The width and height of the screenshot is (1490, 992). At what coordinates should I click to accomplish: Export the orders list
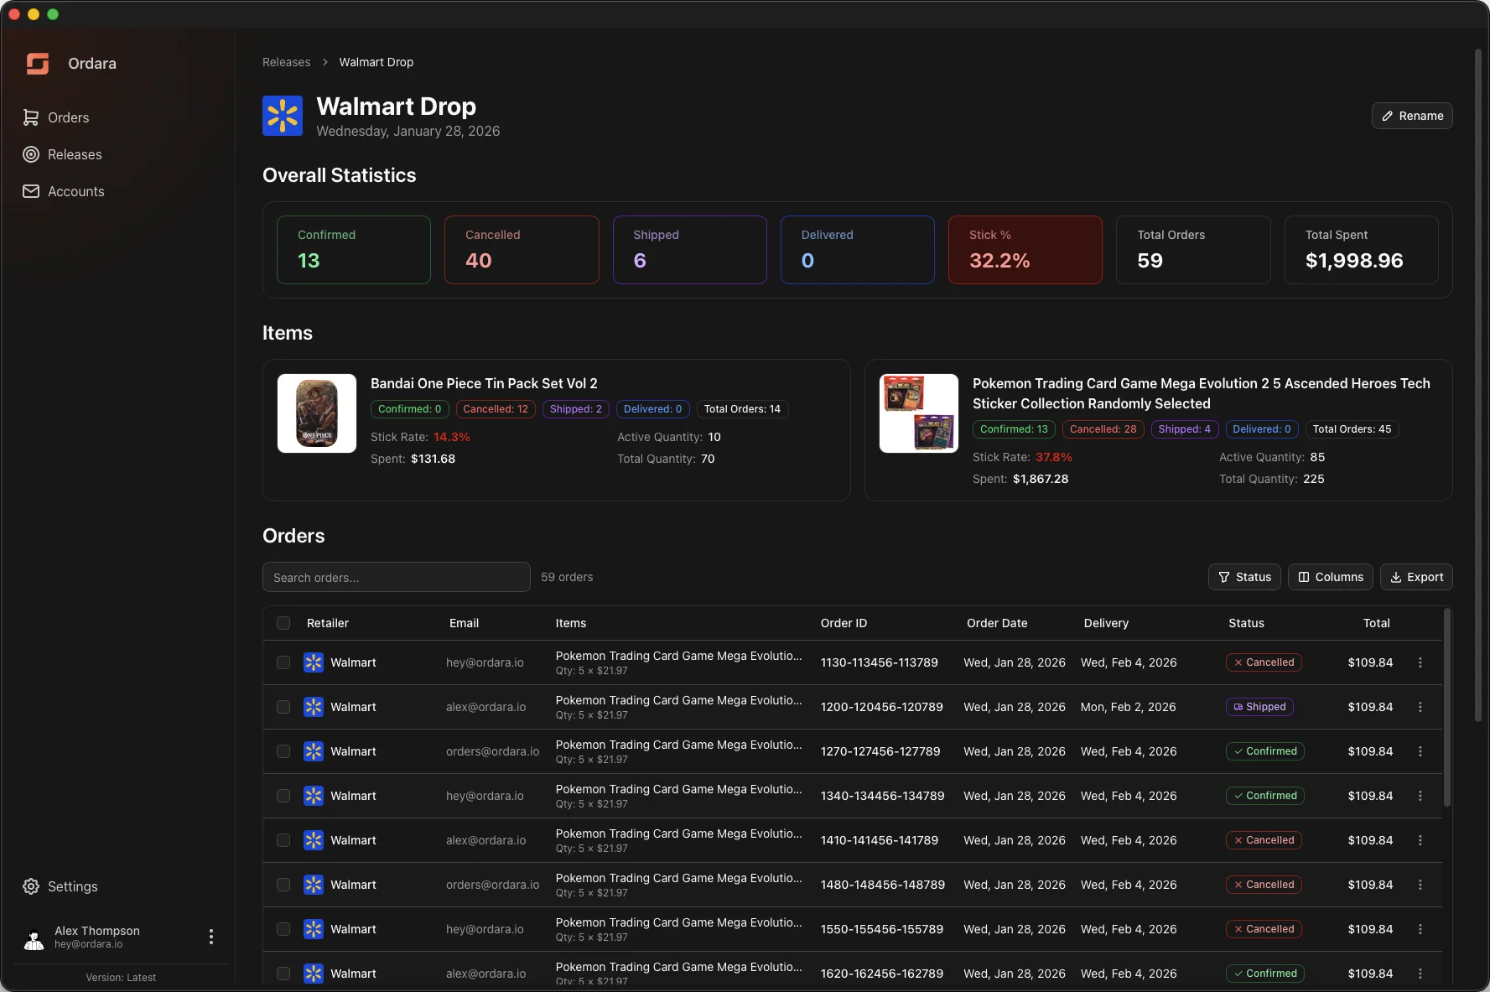(1416, 577)
